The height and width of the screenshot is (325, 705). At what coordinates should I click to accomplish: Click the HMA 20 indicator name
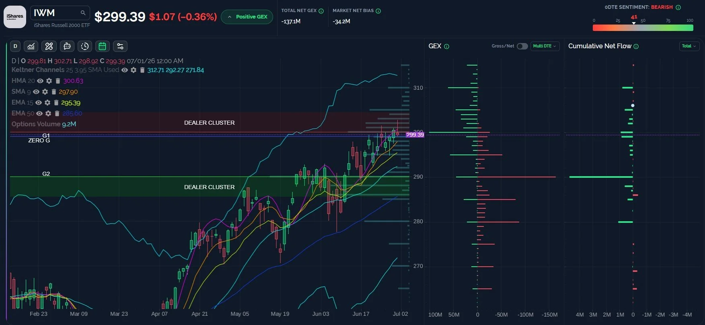pos(23,81)
